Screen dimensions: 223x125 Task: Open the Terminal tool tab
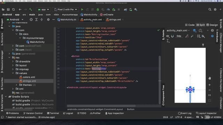(x=53, y=113)
